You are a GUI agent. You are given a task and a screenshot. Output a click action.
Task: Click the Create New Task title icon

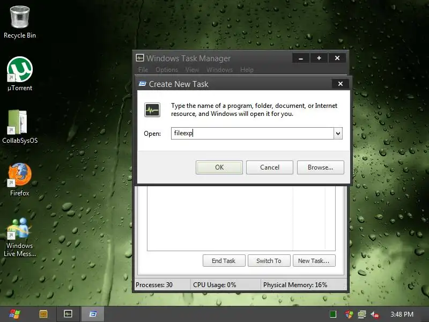143,84
